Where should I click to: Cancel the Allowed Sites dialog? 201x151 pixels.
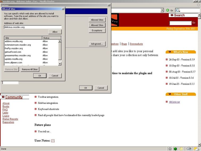pyautogui.click(x=55, y=76)
